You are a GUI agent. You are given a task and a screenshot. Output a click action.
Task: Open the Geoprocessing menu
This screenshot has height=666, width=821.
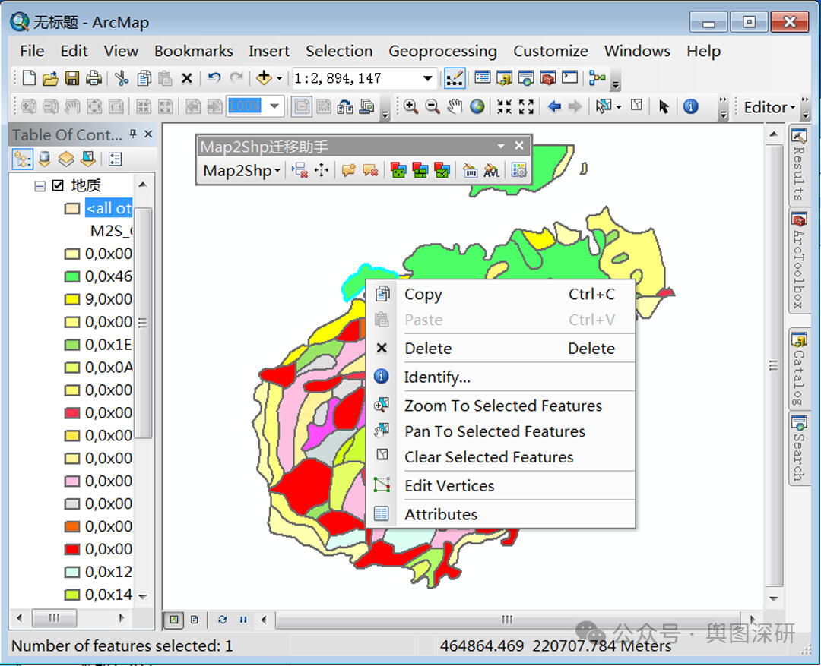coord(442,52)
